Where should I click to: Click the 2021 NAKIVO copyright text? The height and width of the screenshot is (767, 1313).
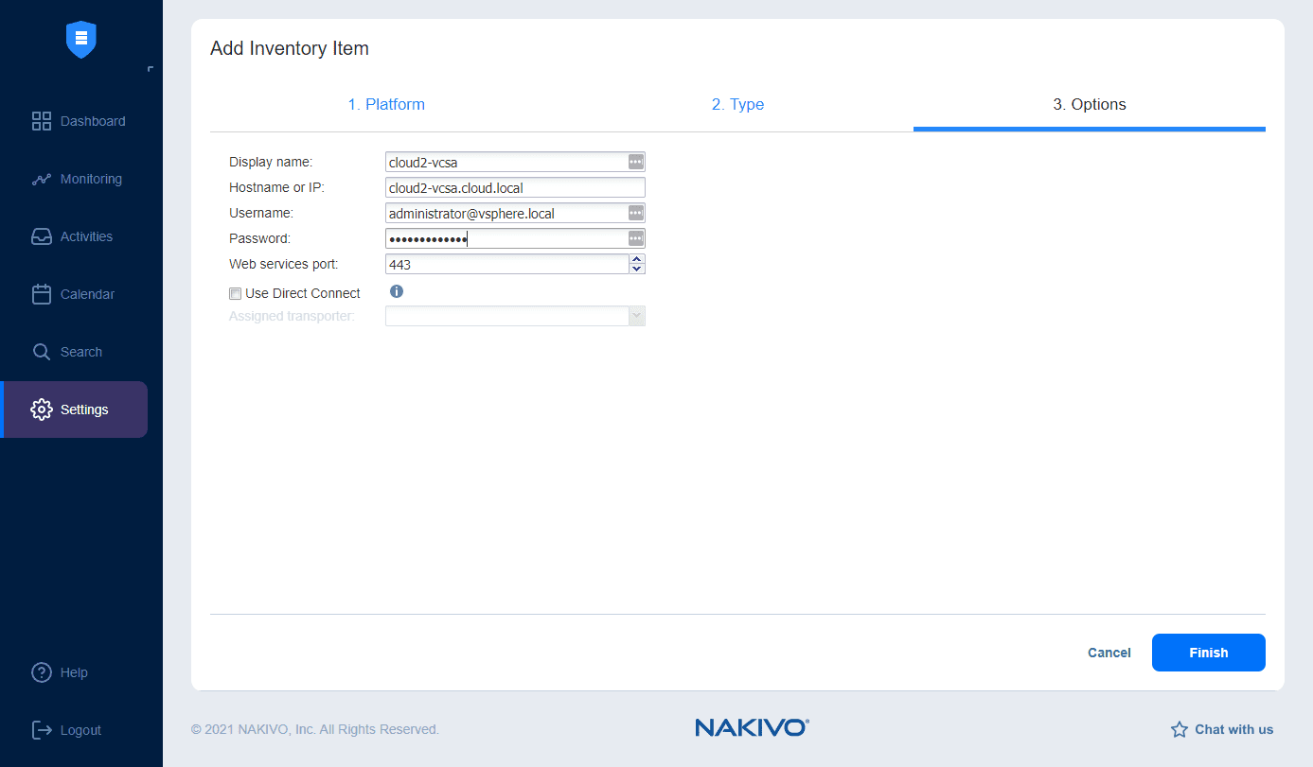coord(315,729)
